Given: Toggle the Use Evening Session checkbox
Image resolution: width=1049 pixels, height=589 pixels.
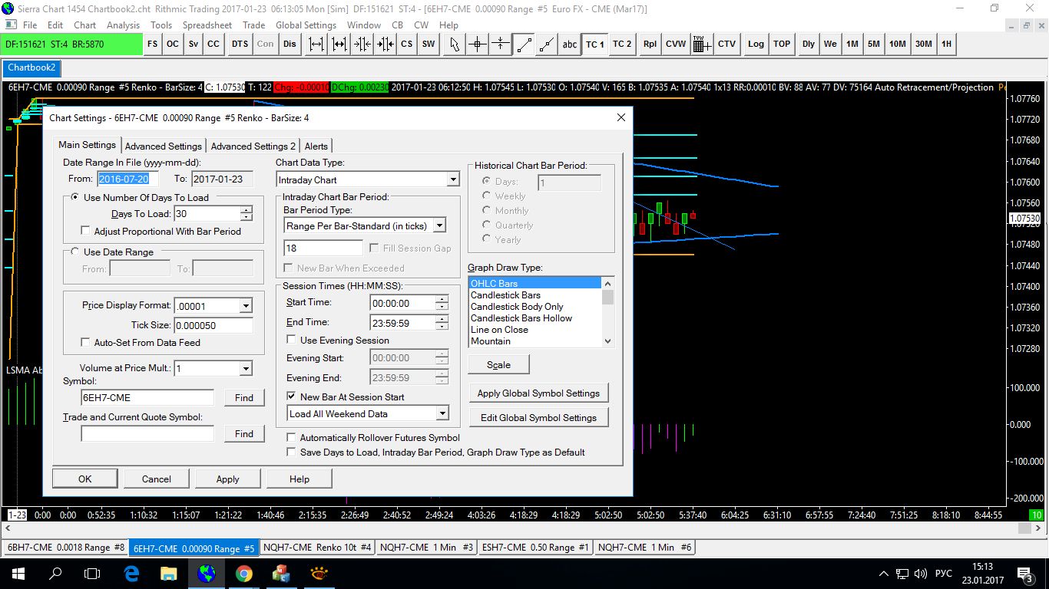Looking at the screenshot, I should [292, 340].
